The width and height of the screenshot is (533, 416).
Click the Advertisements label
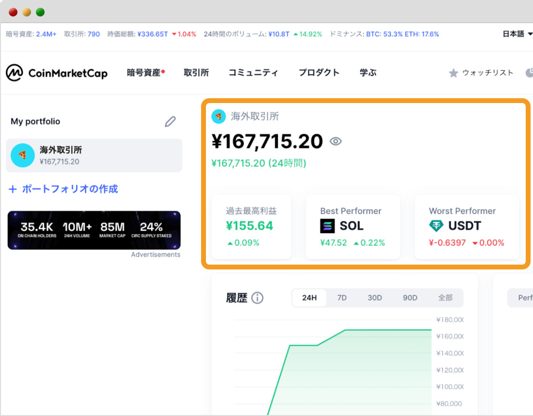[156, 254]
